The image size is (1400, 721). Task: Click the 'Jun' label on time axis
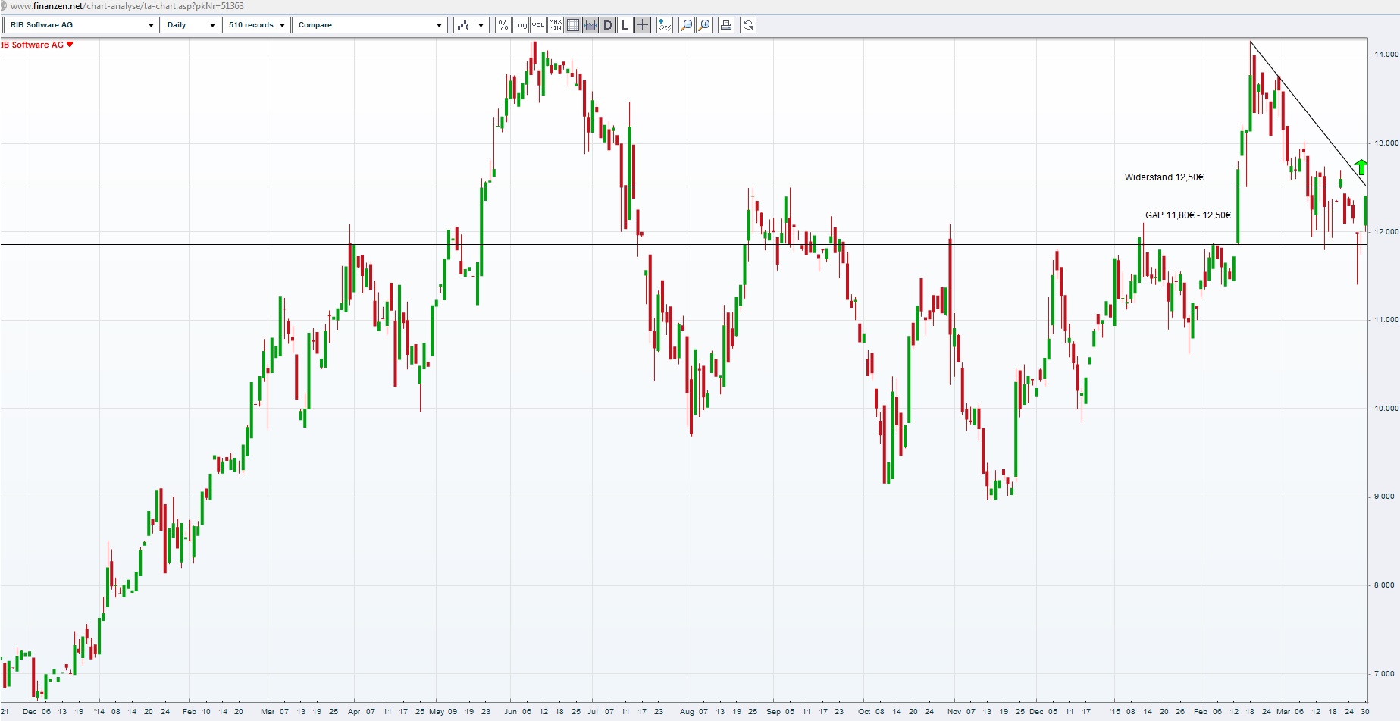pyautogui.click(x=510, y=712)
